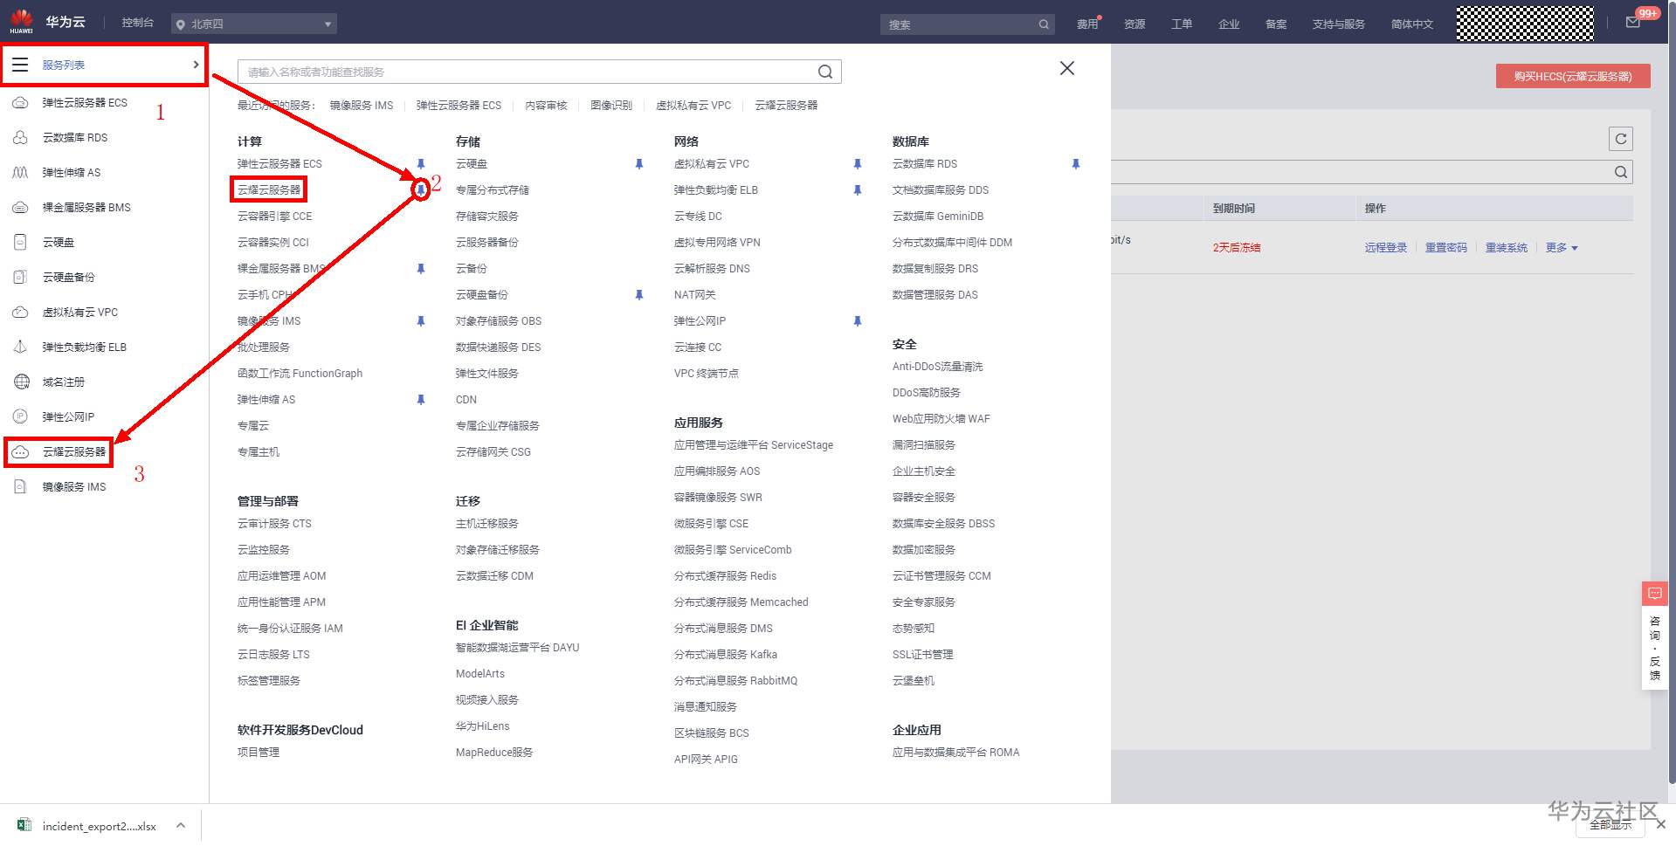Click the 云硬盘 disk icon in sidebar
The width and height of the screenshot is (1676, 846).
click(x=20, y=243)
